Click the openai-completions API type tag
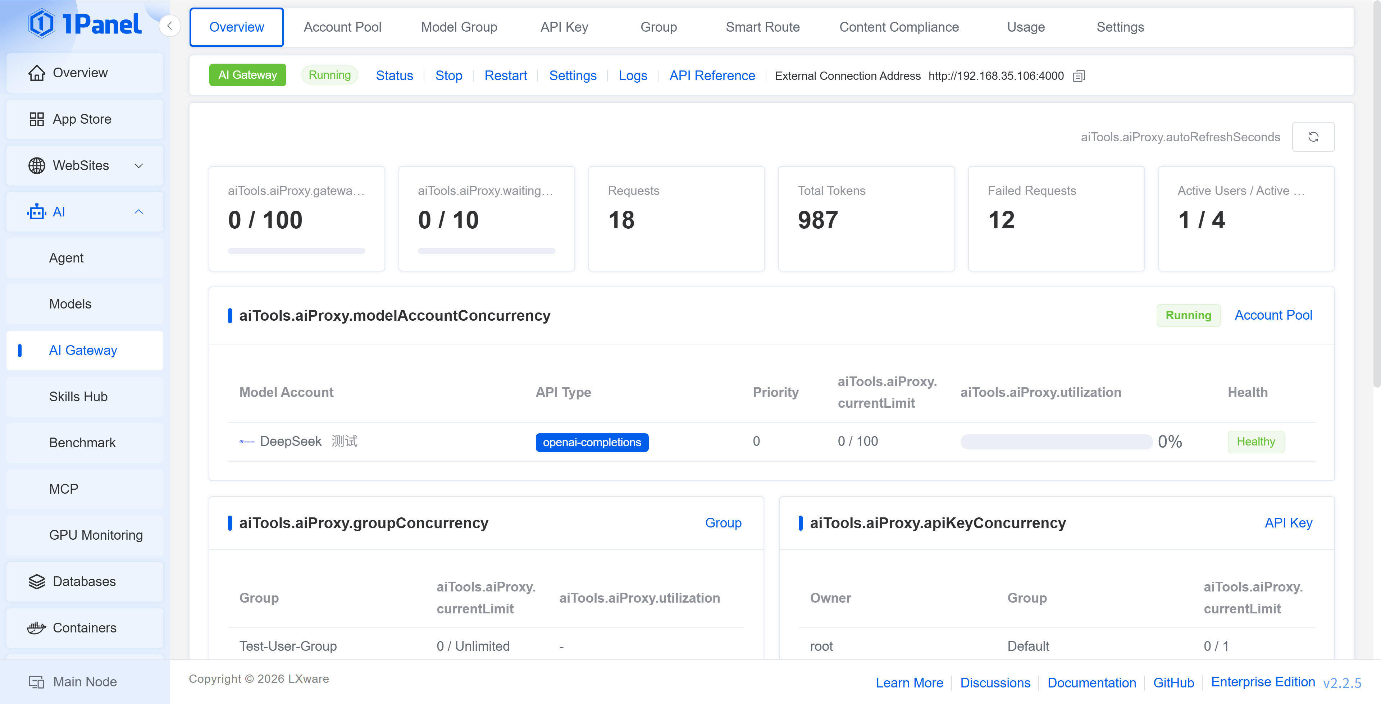This screenshot has width=1381, height=704. coord(592,442)
